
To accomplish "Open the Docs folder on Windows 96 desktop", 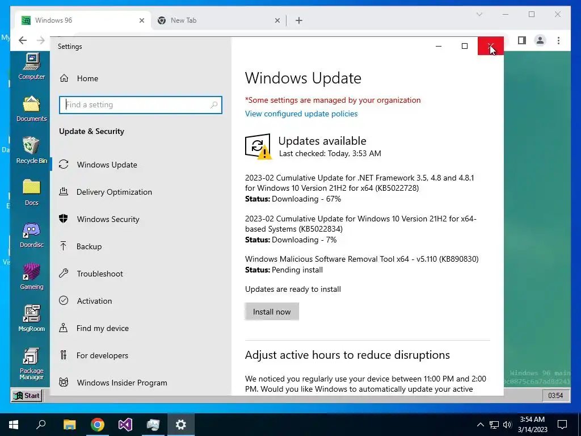I will click(x=32, y=192).
